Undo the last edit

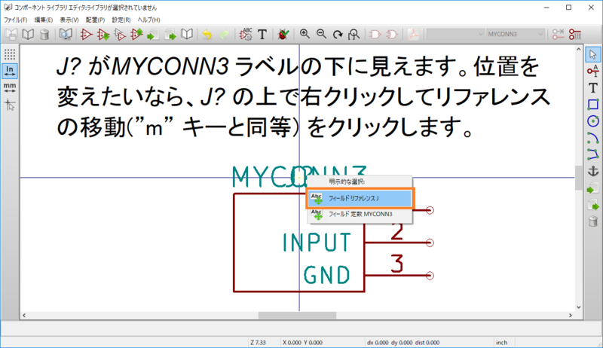click(207, 35)
